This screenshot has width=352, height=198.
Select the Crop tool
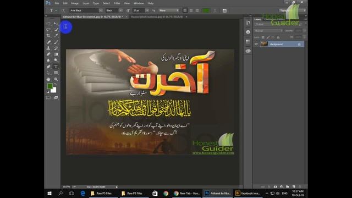pos(48,35)
